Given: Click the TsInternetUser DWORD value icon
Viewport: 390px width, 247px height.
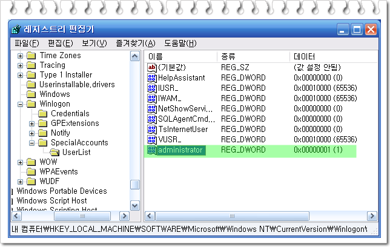Looking at the screenshot, I should click(152, 130).
